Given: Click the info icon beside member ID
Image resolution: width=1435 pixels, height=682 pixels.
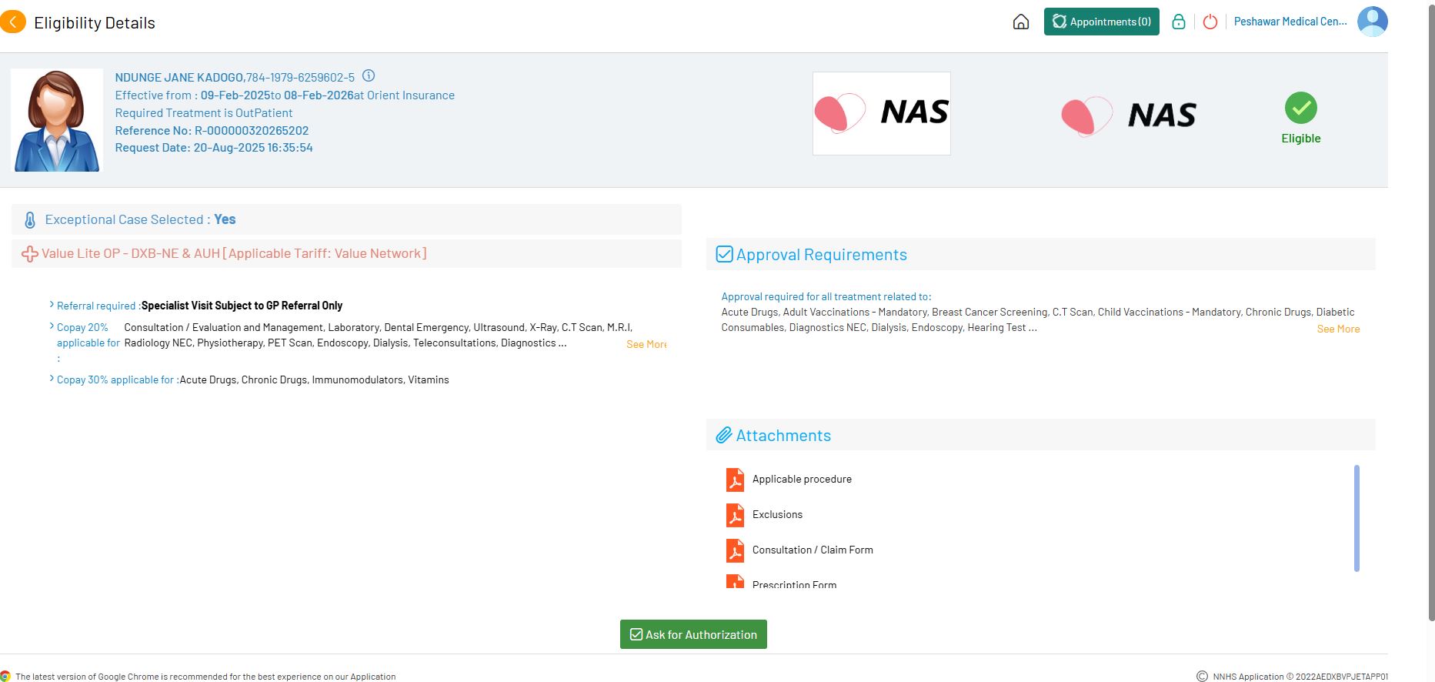Looking at the screenshot, I should [369, 75].
